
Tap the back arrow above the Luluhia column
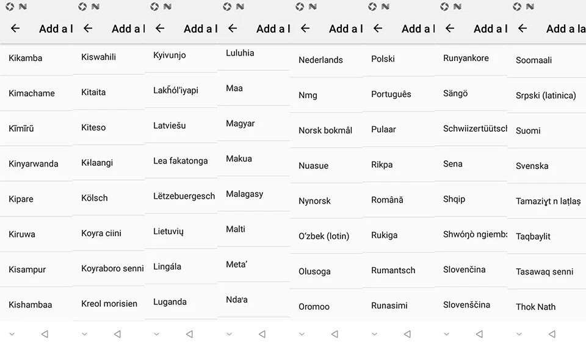tap(233, 28)
